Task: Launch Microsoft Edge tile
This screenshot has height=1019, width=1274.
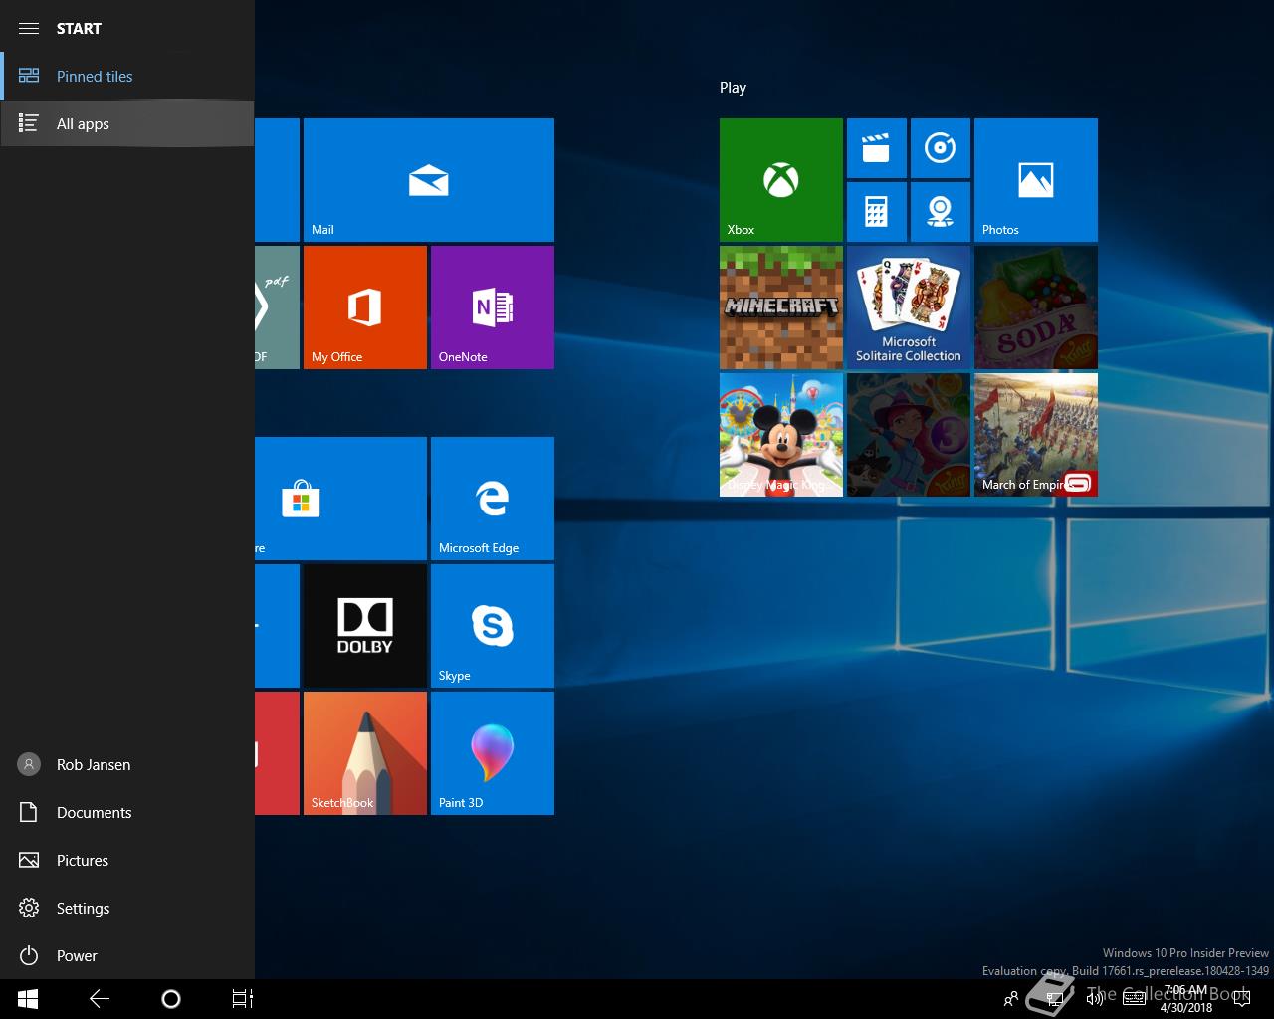Action: 493,499
